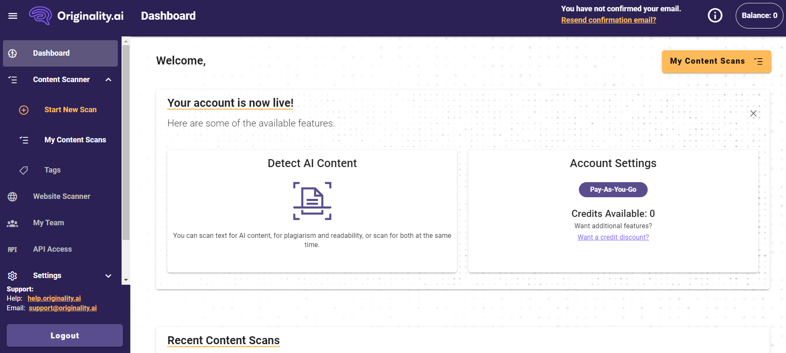Click the My Content Scans list icon in sidebar
Viewport: 786px width, 353px height.
click(x=24, y=140)
